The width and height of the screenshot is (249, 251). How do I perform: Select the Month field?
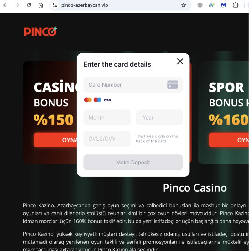click(x=107, y=118)
